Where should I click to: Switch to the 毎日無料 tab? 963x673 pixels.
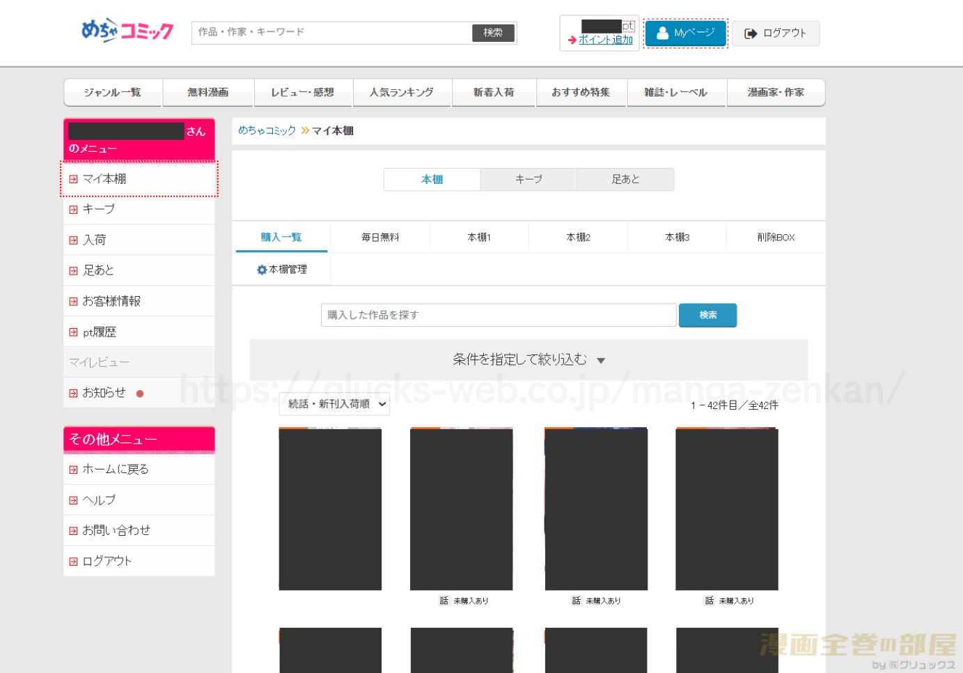pyautogui.click(x=379, y=237)
